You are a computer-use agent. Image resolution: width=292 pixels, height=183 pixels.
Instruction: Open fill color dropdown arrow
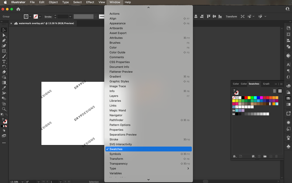click(x=30, y=17)
